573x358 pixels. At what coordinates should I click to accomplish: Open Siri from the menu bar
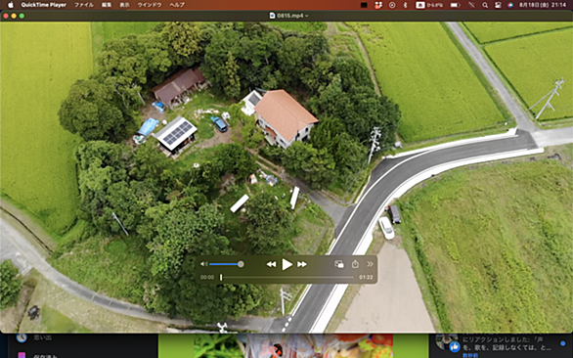pos(510,5)
